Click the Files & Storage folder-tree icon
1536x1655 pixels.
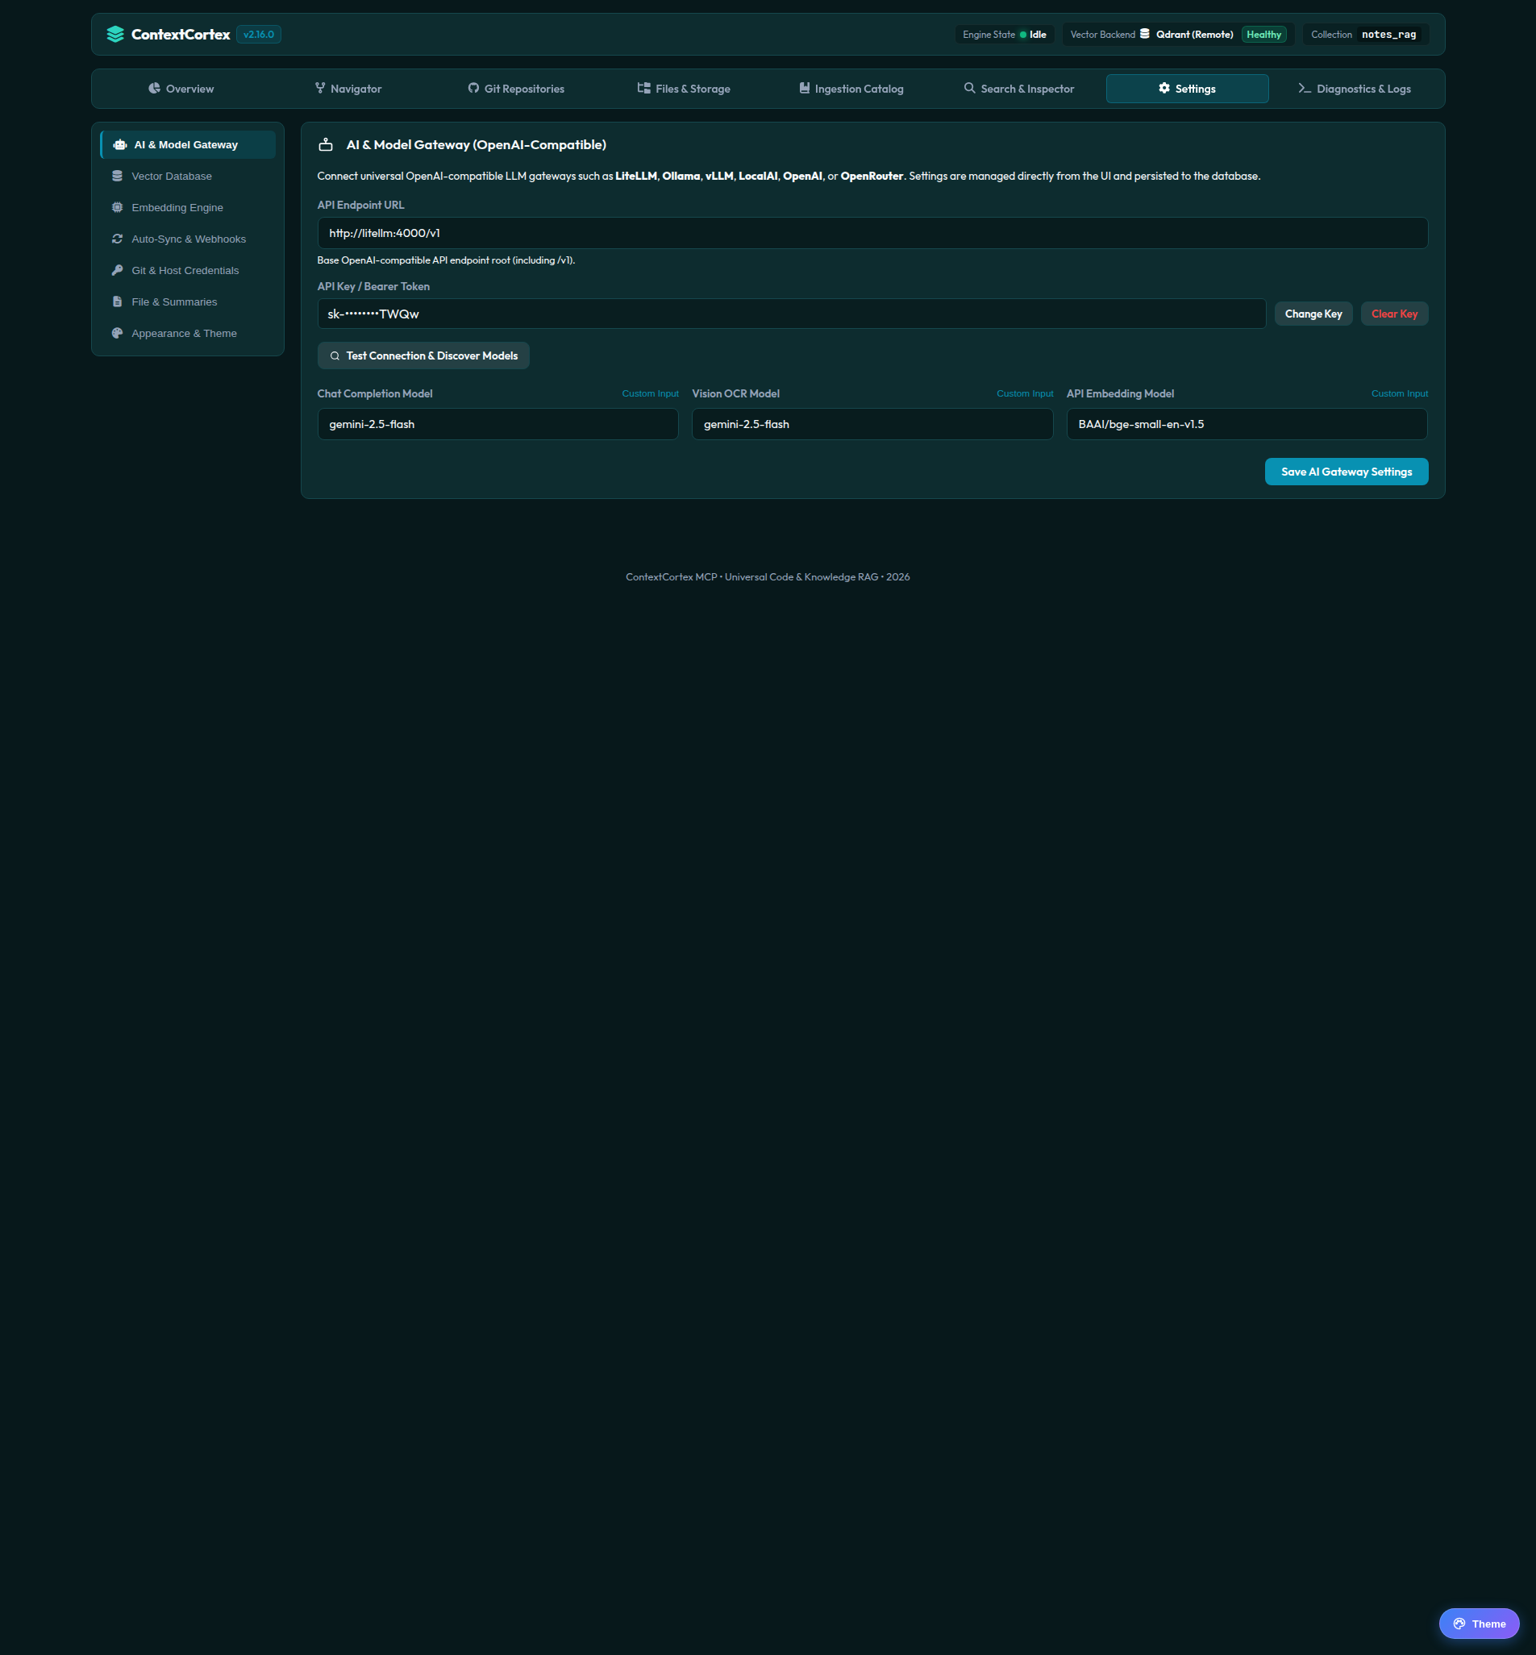pos(644,88)
